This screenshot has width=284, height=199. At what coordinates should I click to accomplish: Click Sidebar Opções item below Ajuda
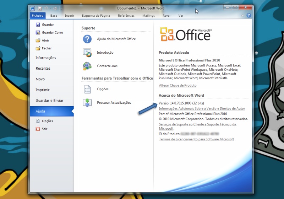47,121
